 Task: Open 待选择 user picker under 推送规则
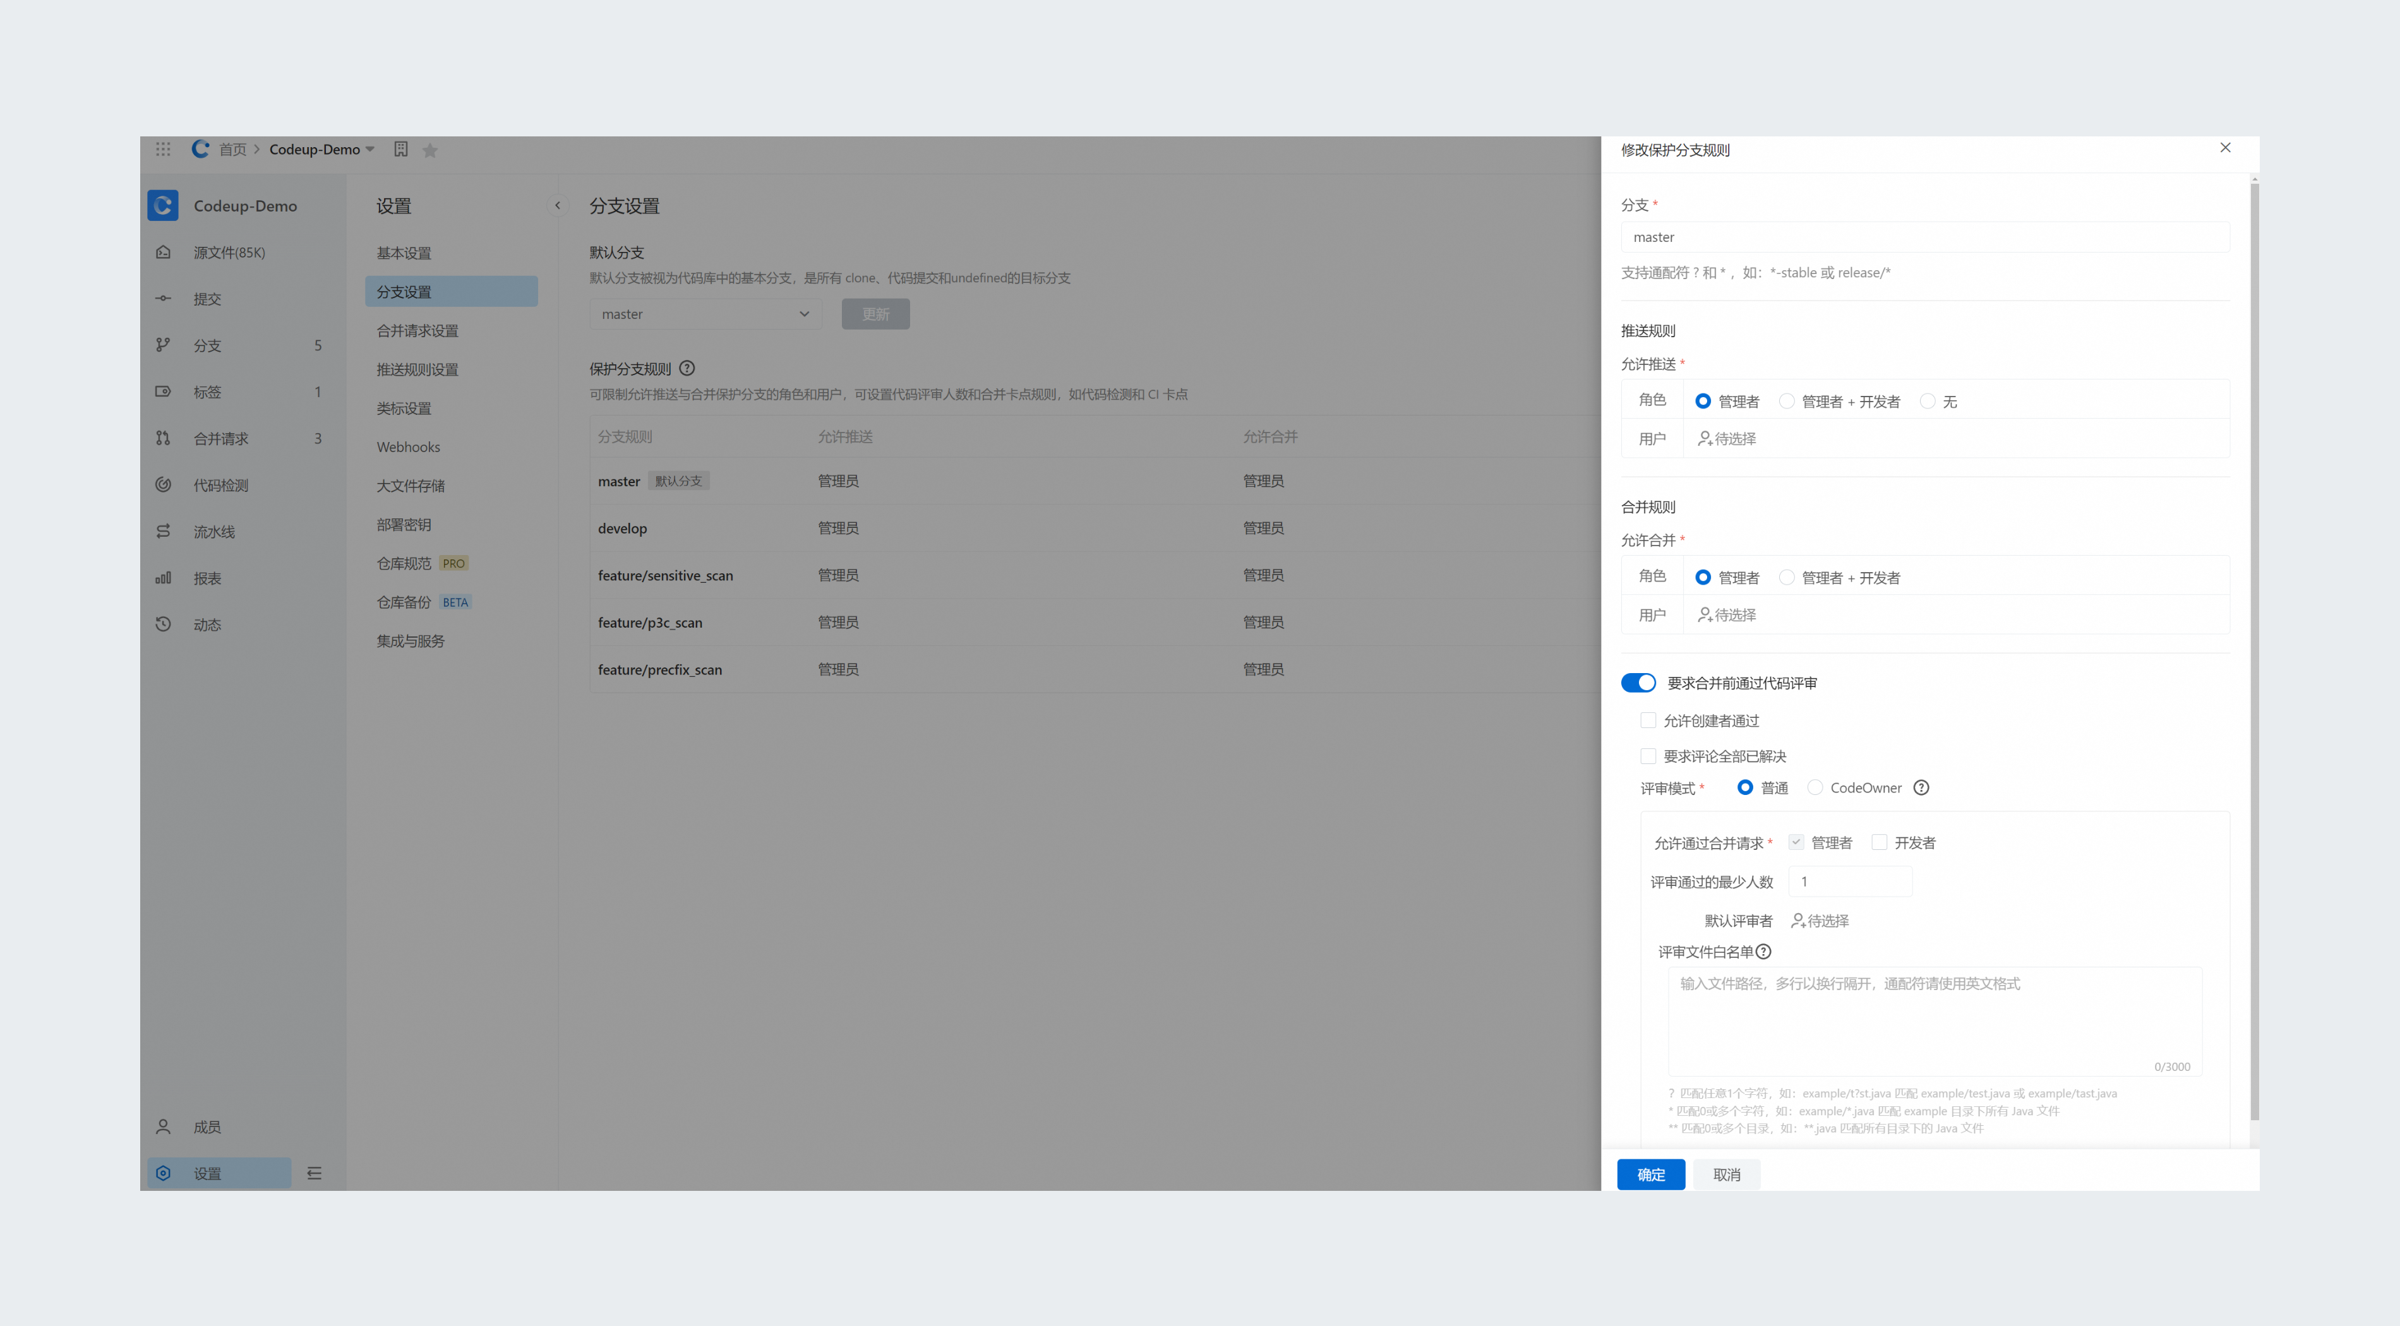(1726, 439)
